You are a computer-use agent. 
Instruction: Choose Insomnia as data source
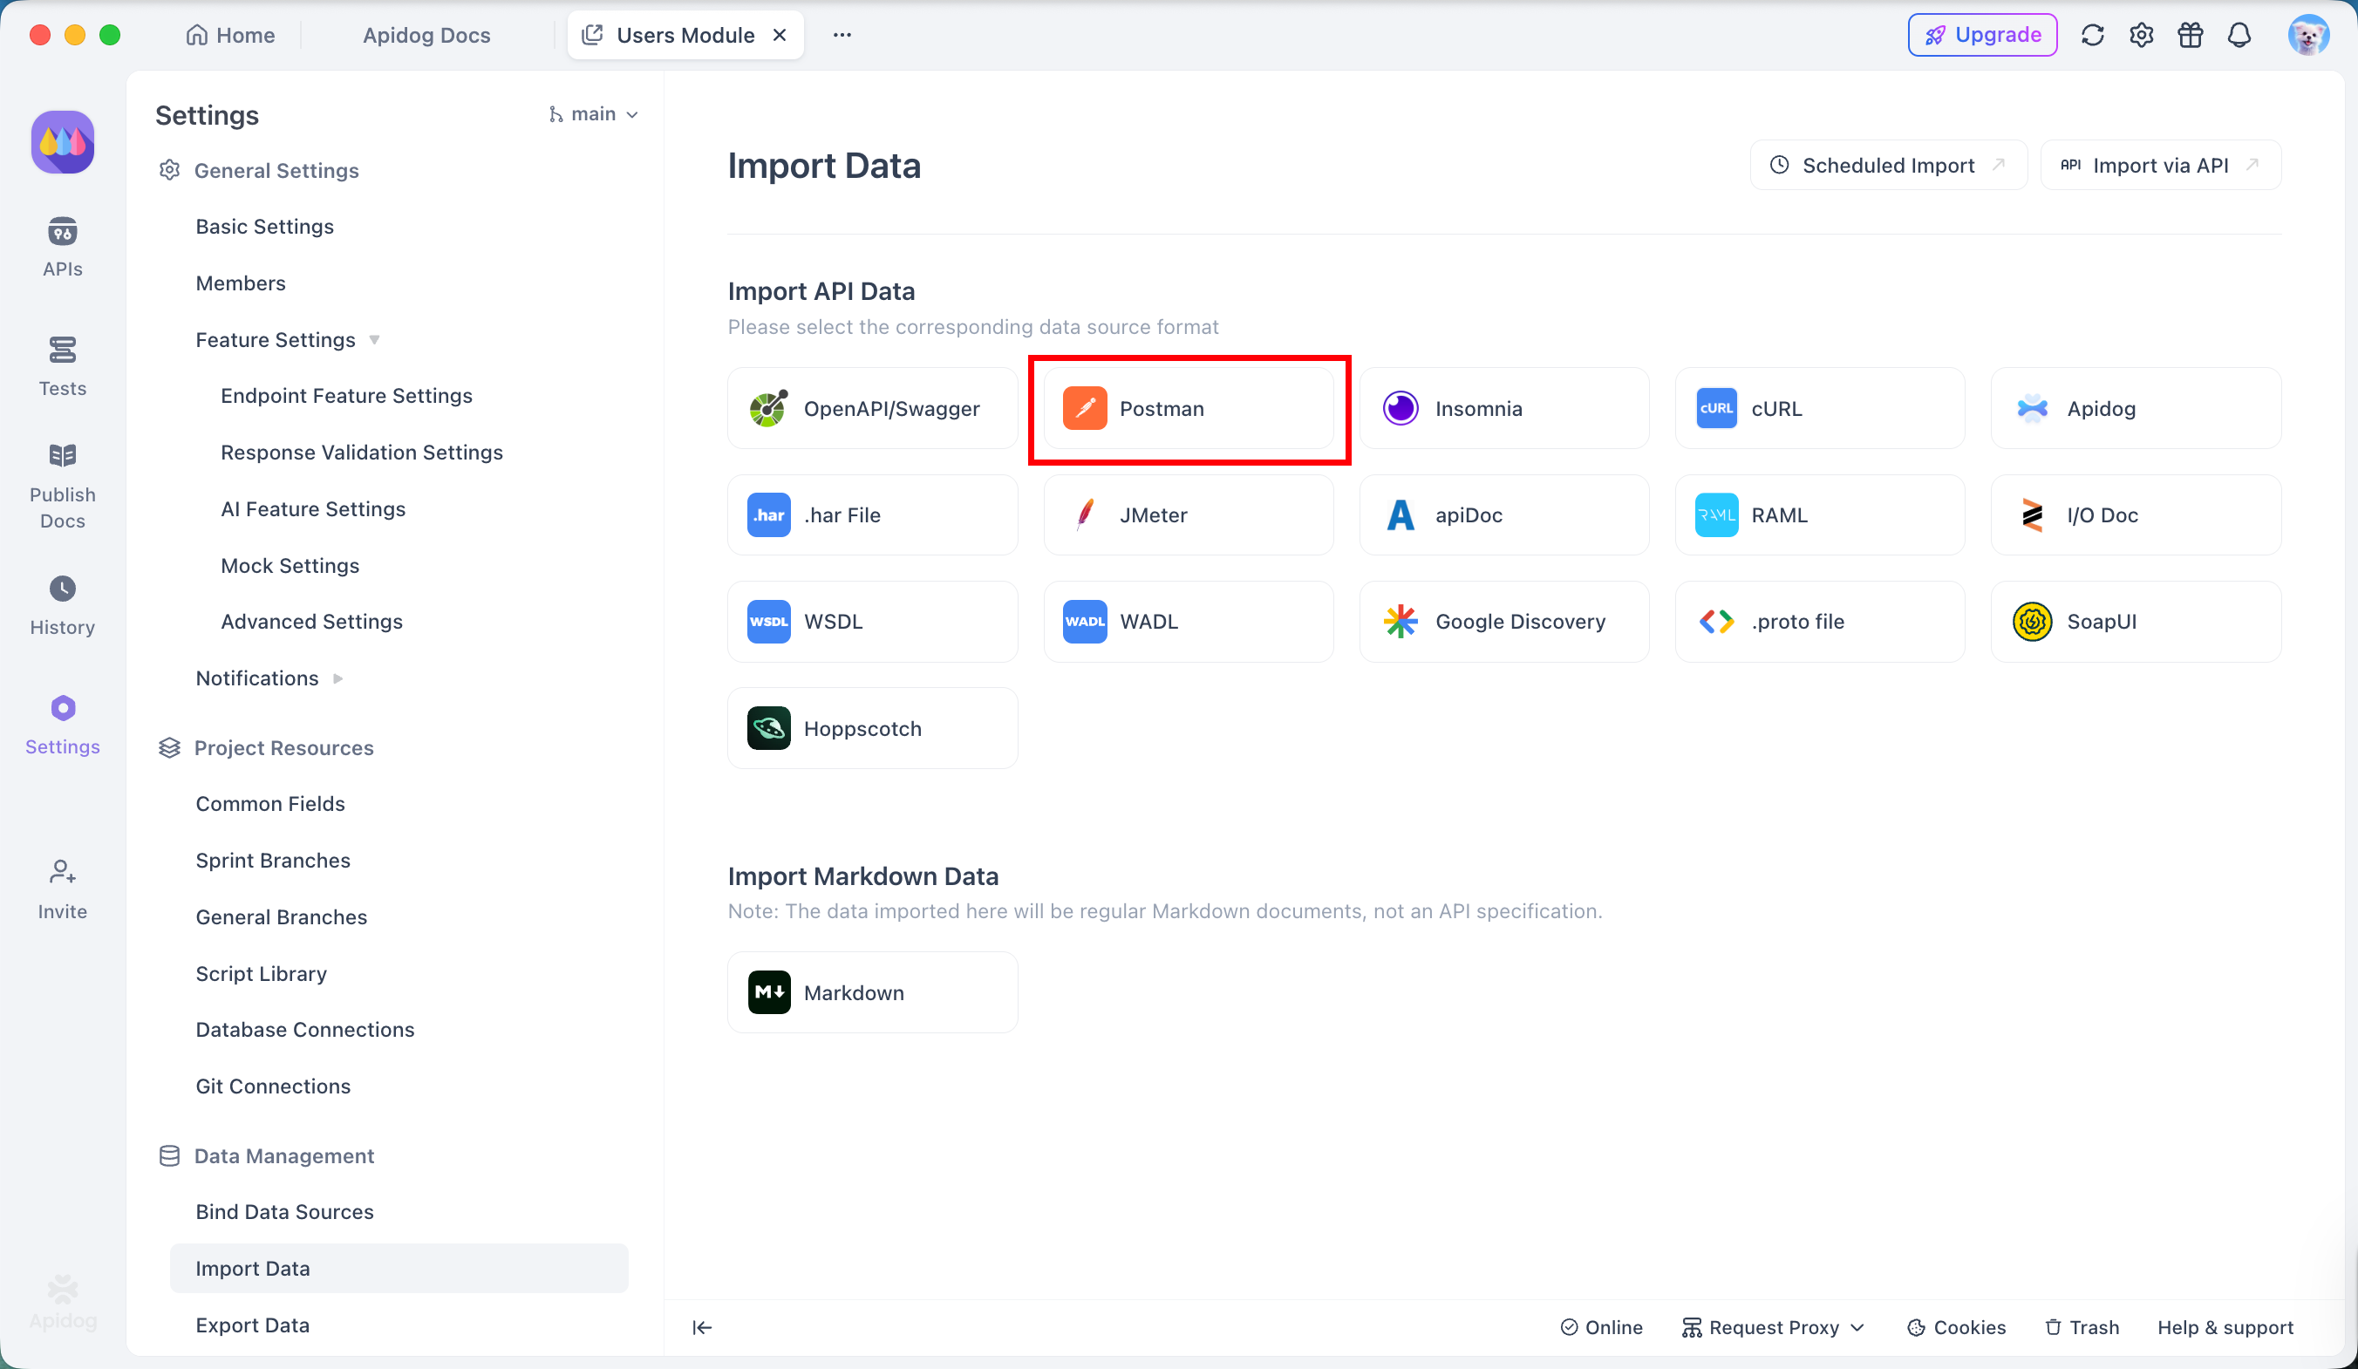point(1503,408)
